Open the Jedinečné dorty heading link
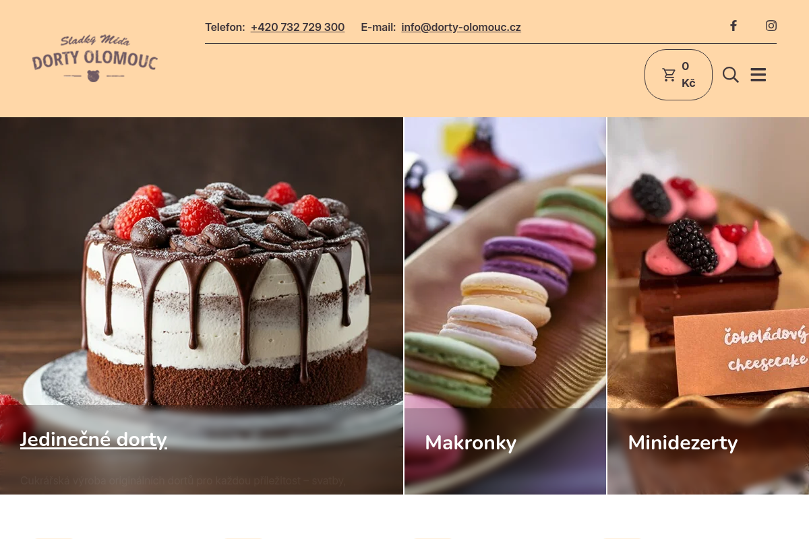 tap(94, 439)
